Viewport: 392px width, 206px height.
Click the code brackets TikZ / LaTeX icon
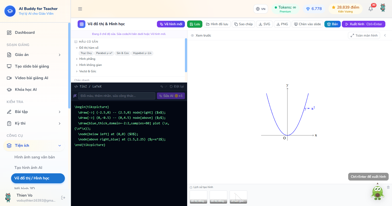click(76, 87)
